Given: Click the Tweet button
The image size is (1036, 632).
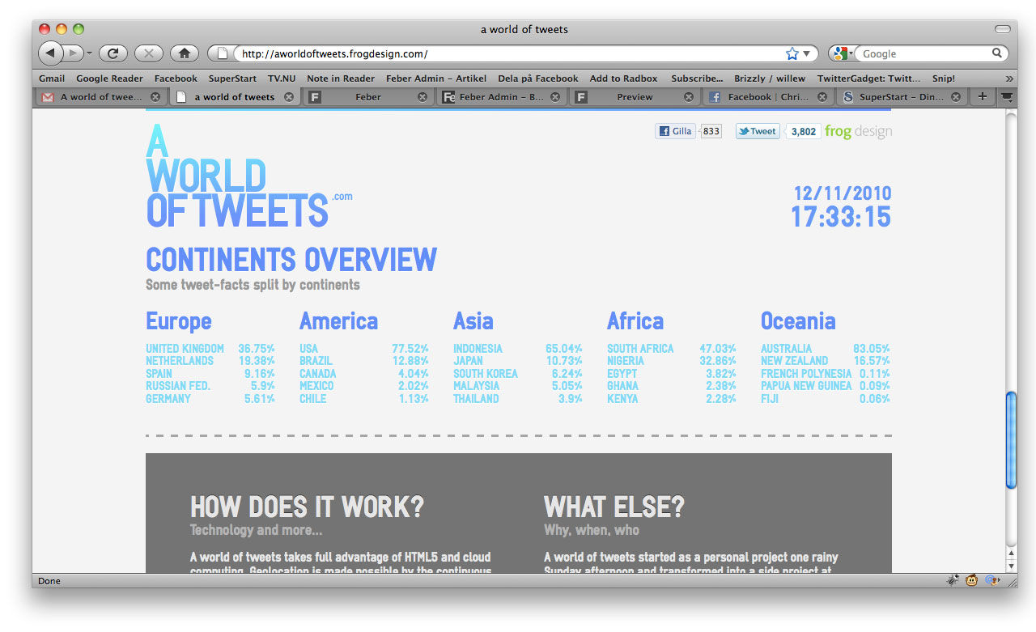Looking at the screenshot, I should click(x=758, y=131).
